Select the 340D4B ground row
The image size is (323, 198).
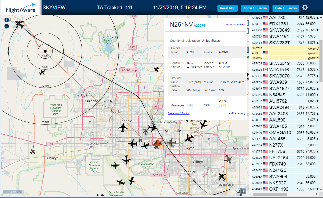coord(285,58)
